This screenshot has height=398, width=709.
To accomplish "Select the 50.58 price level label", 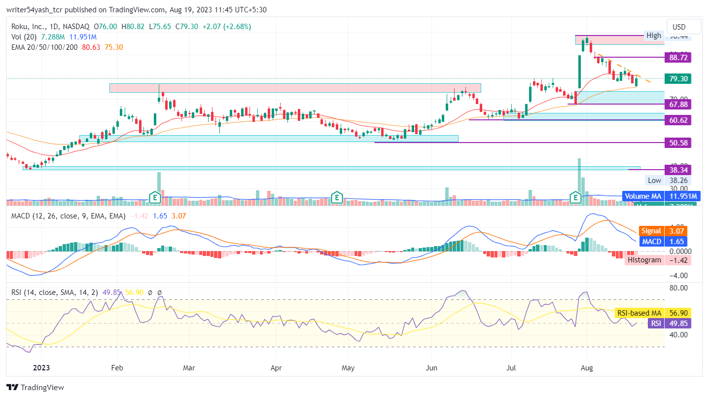I will pyautogui.click(x=678, y=143).
